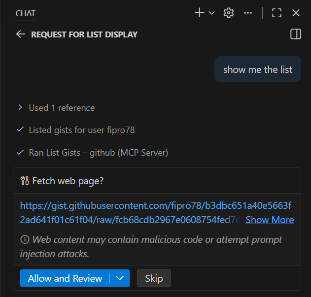This screenshot has width=311, height=297.
Task: Maximize the chat panel to full screen
Action: point(277,13)
